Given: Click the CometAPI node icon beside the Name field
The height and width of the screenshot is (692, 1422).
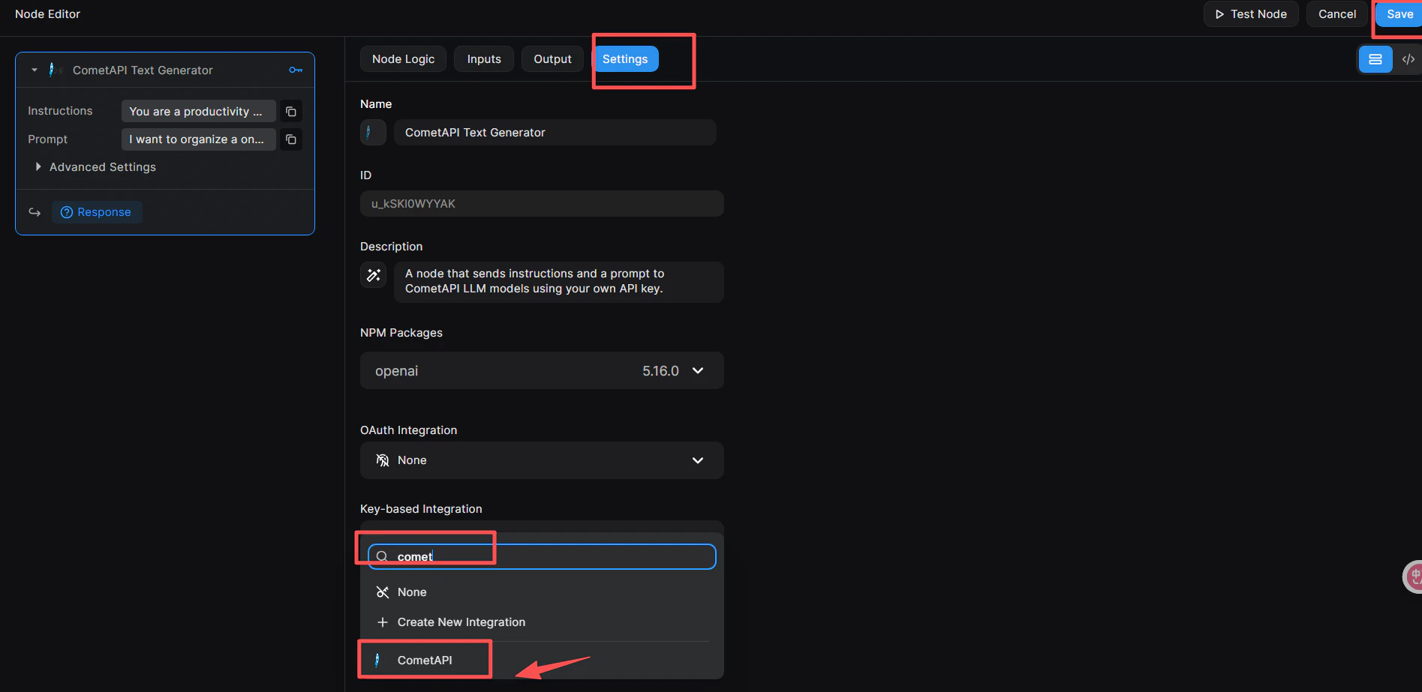Looking at the screenshot, I should pos(373,132).
